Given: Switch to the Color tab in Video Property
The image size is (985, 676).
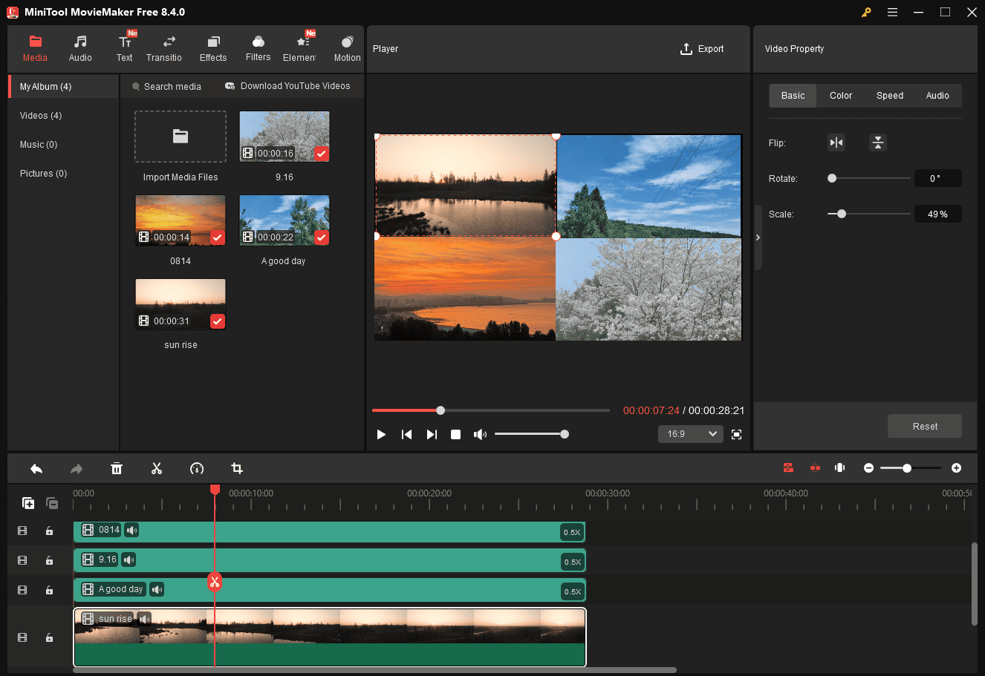Looking at the screenshot, I should [840, 95].
